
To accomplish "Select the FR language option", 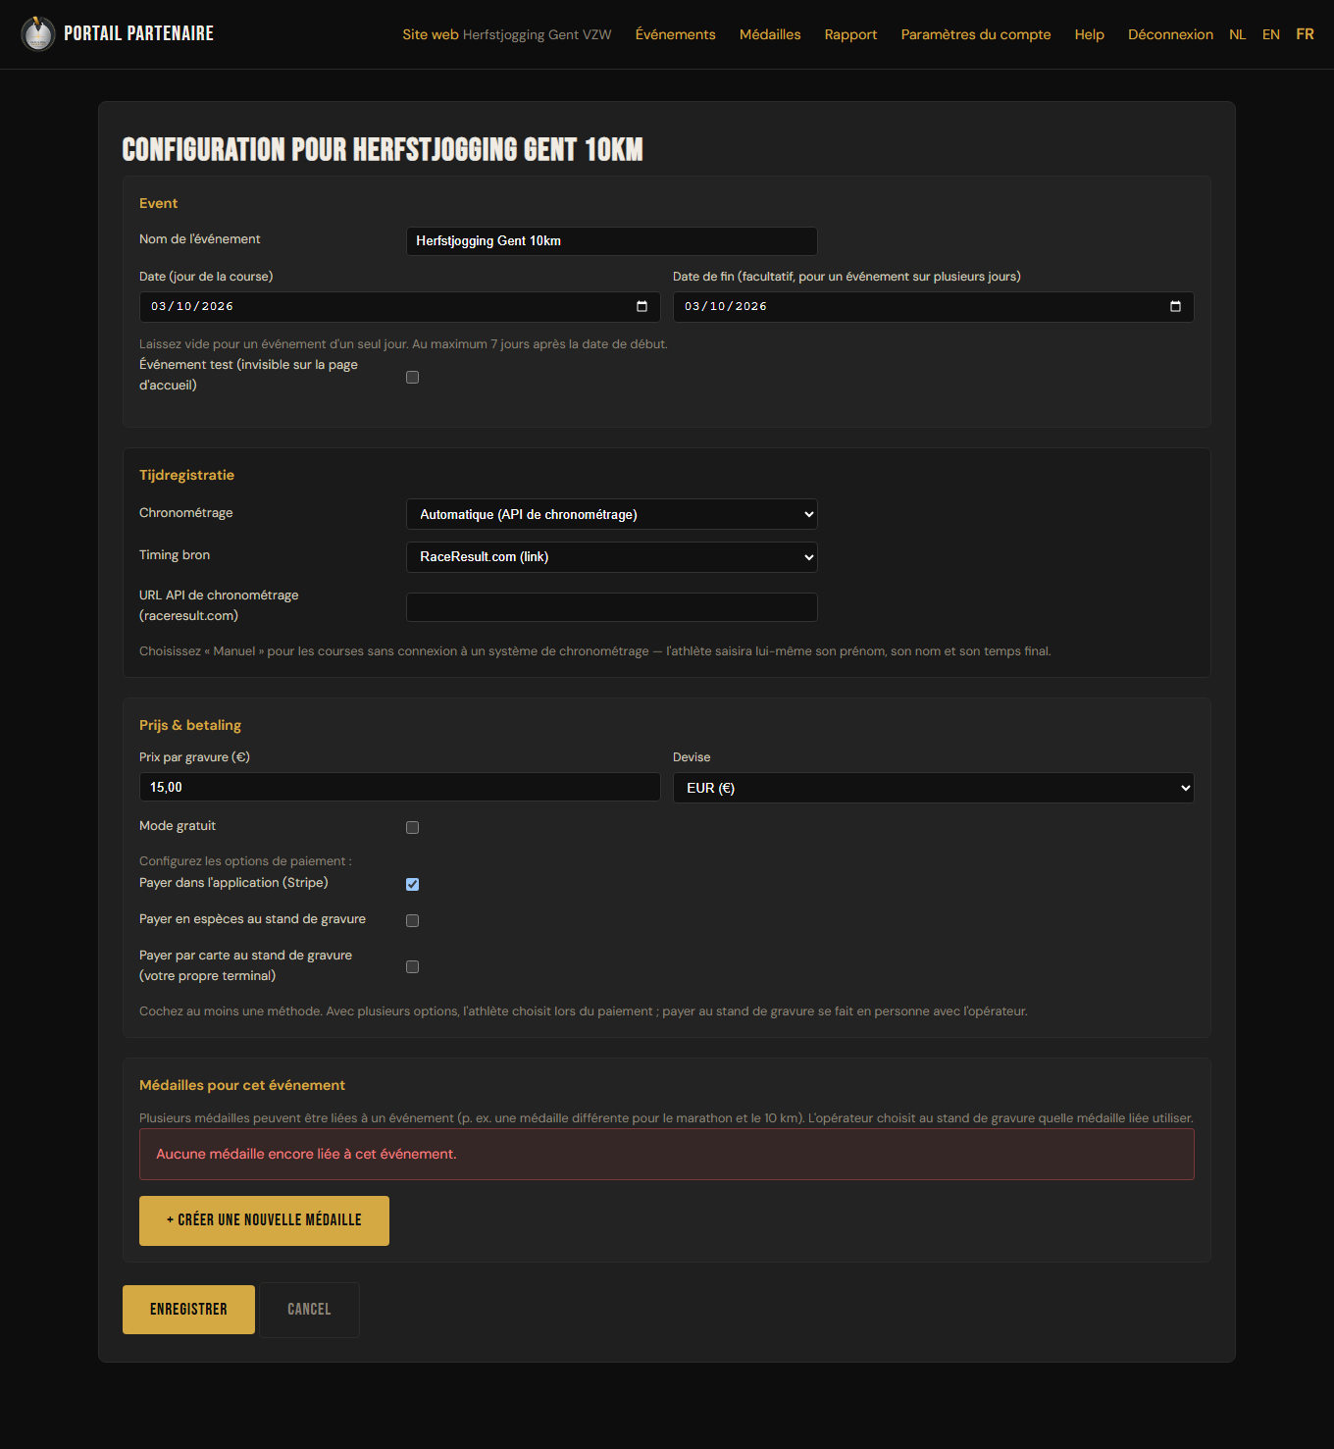I will (x=1305, y=34).
